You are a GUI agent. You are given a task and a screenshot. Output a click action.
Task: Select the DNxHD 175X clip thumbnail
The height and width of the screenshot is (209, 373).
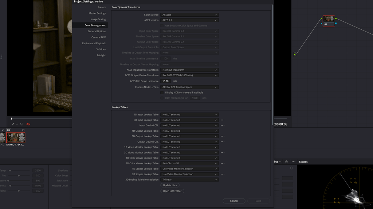point(16,138)
